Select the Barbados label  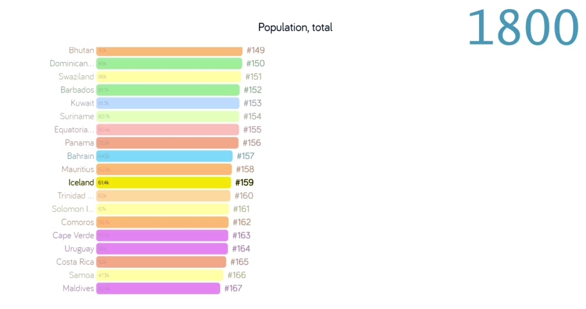77,90
